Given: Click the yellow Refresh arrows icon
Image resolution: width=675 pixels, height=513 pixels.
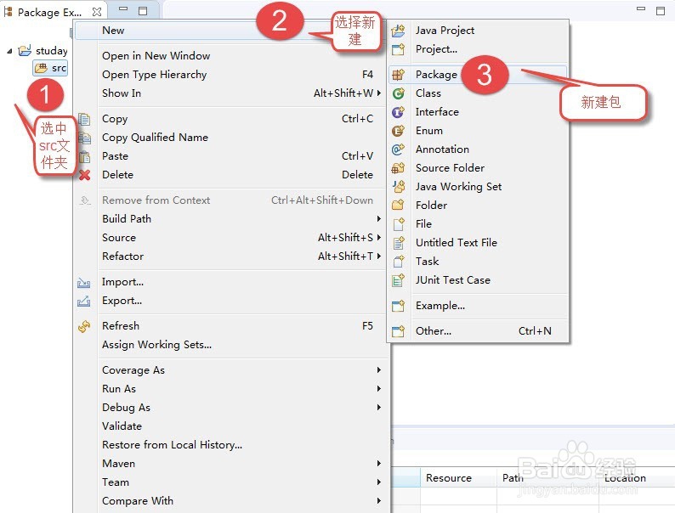Looking at the screenshot, I should (84, 326).
